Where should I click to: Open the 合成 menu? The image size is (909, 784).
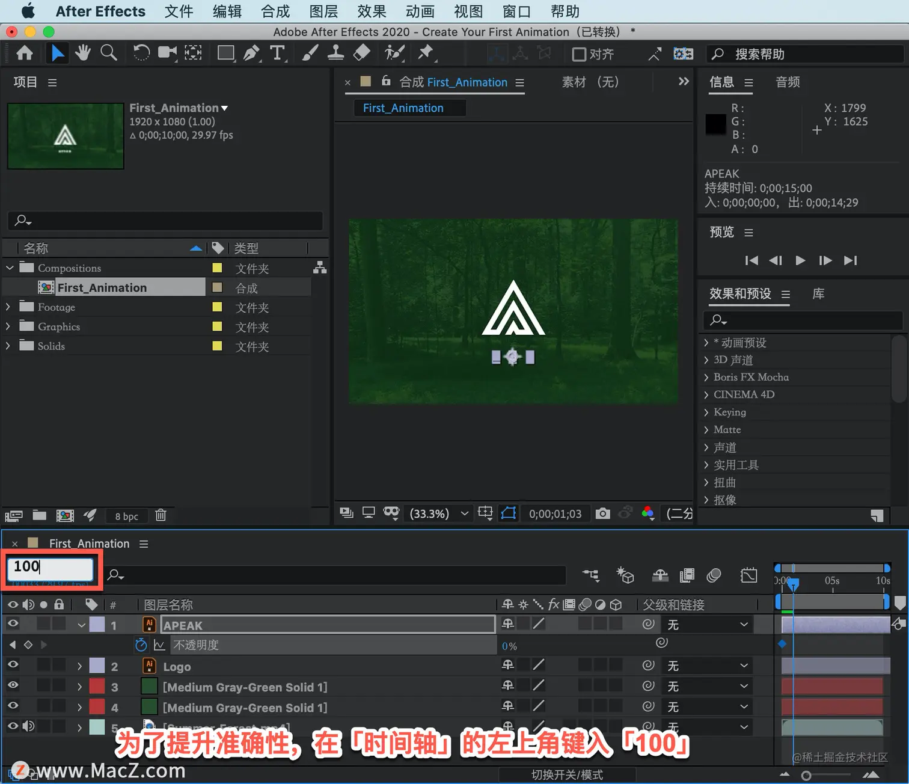coord(275,11)
